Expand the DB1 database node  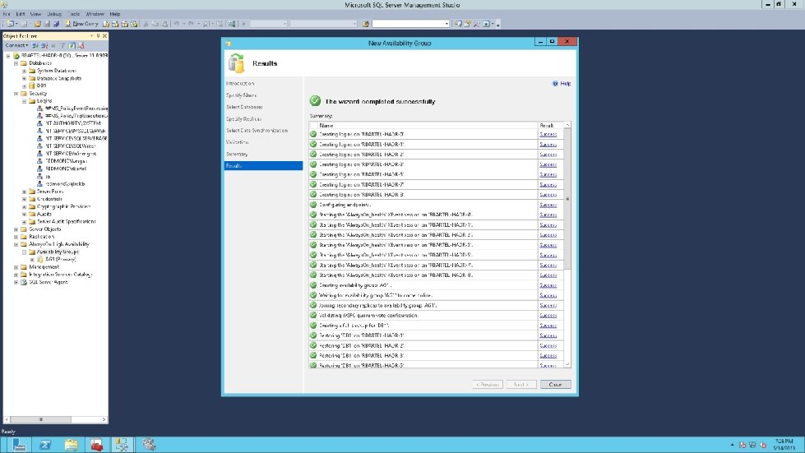pos(24,86)
